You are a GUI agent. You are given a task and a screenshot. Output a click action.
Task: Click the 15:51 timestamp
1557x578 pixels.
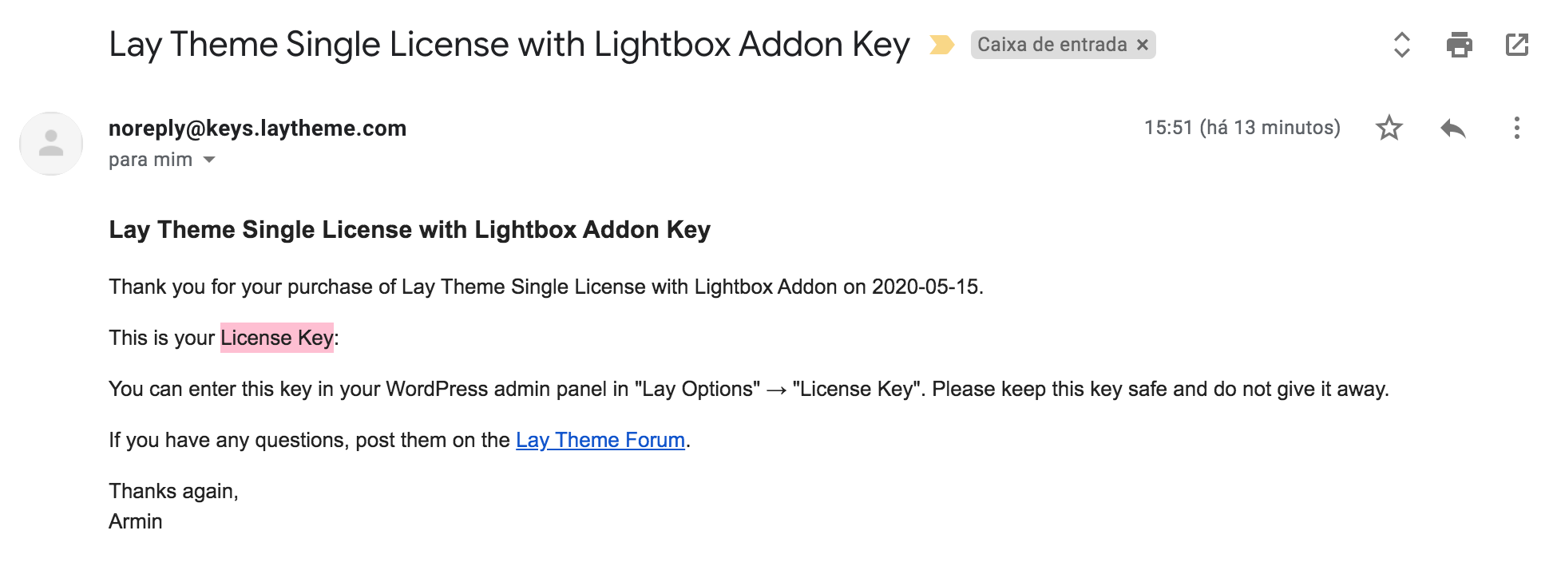pos(1242,128)
